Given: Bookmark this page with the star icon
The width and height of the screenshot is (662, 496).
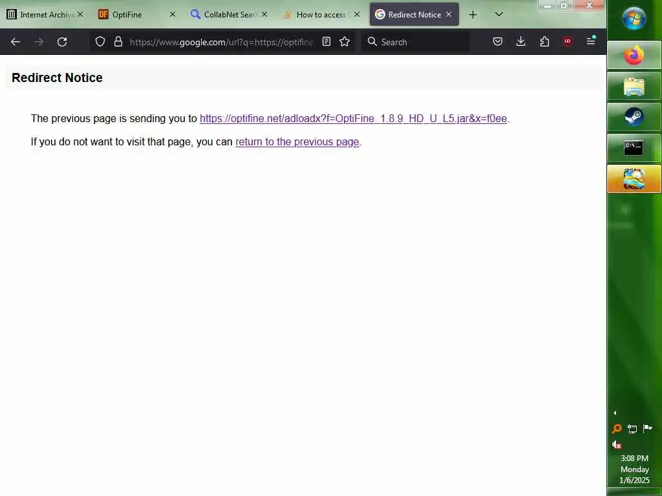Looking at the screenshot, I should click(x=345, y=42).
